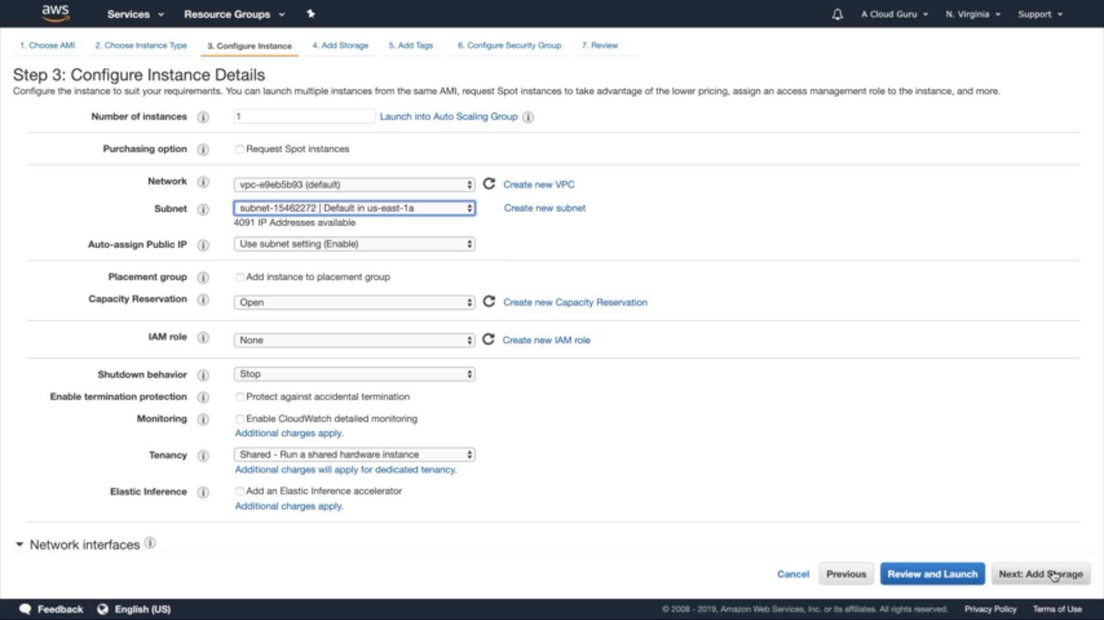
Task: Click the AWS logo home icon
Action: pyautogui.click(x=55, y=13)
